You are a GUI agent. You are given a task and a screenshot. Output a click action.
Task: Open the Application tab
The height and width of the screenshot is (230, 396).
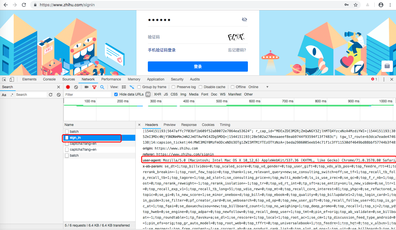pos(156,79)
